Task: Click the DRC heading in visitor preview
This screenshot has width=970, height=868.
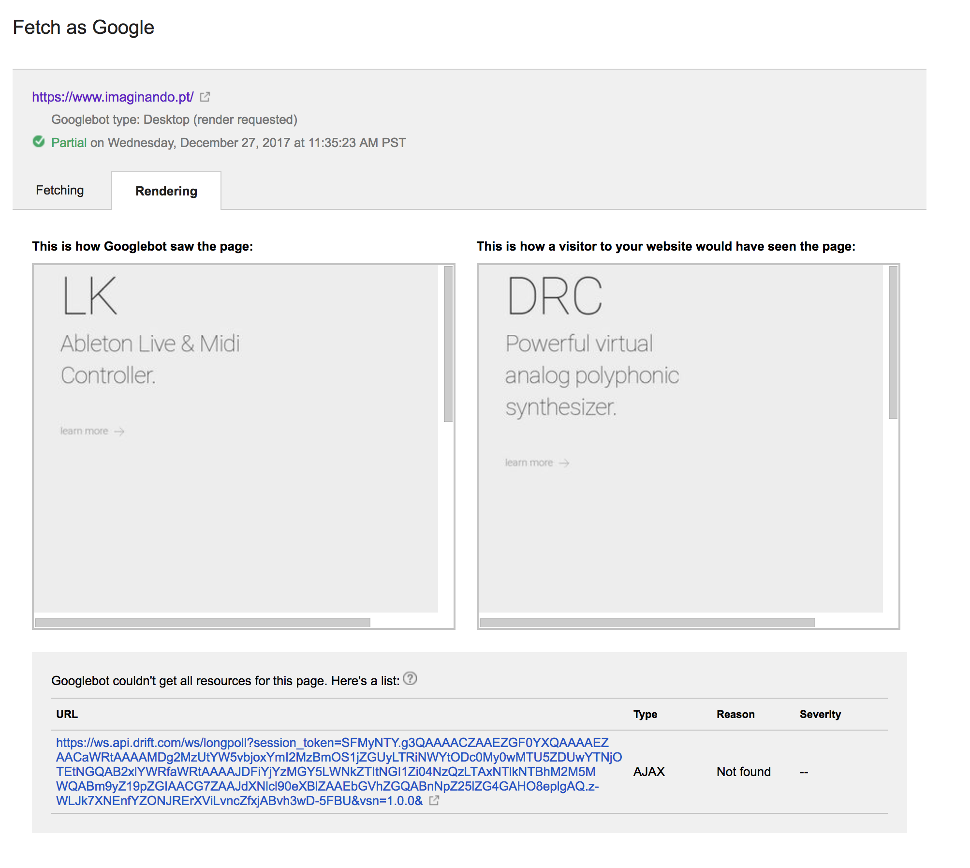Action: [x=555, y=296]
